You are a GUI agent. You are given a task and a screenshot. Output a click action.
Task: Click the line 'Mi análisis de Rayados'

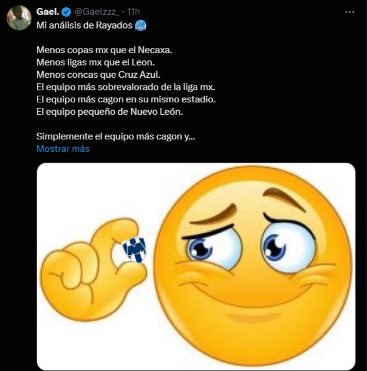pyautogui.click(x=84, y=25)
